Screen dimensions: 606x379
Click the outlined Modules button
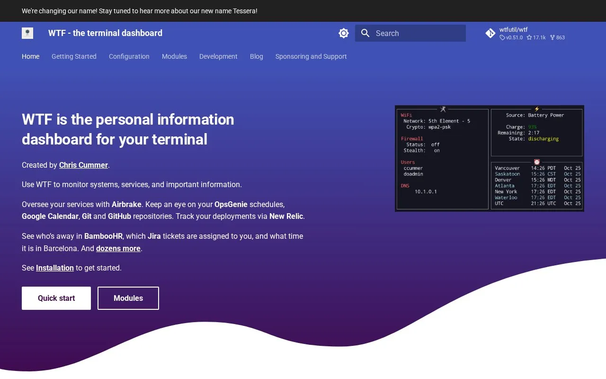tap(128, 298)
